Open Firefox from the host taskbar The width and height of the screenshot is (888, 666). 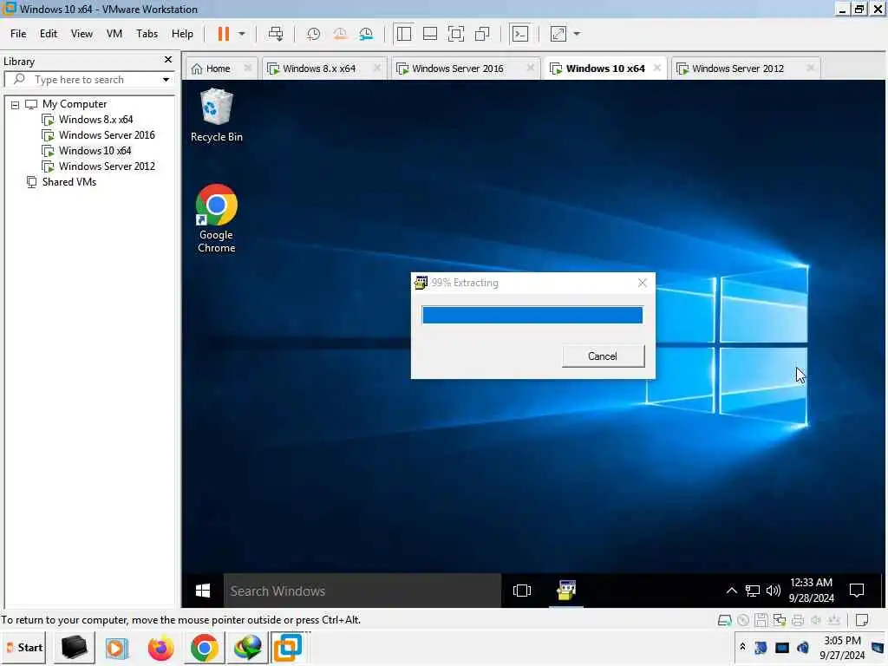[x=160, y=648]
